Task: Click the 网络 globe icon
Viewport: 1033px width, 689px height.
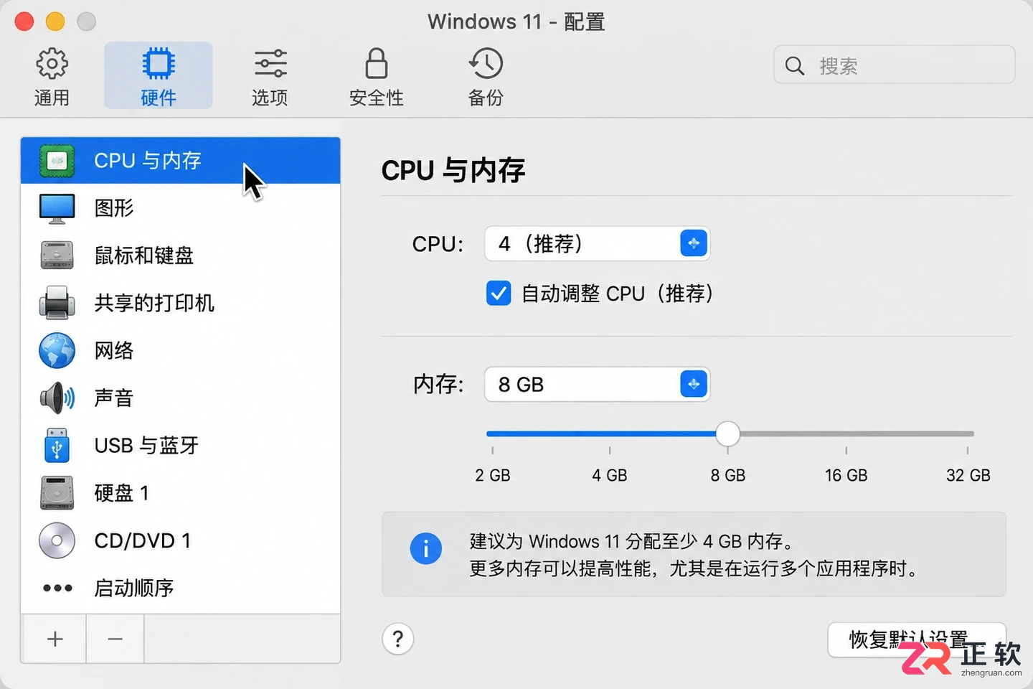Action: 57,350
